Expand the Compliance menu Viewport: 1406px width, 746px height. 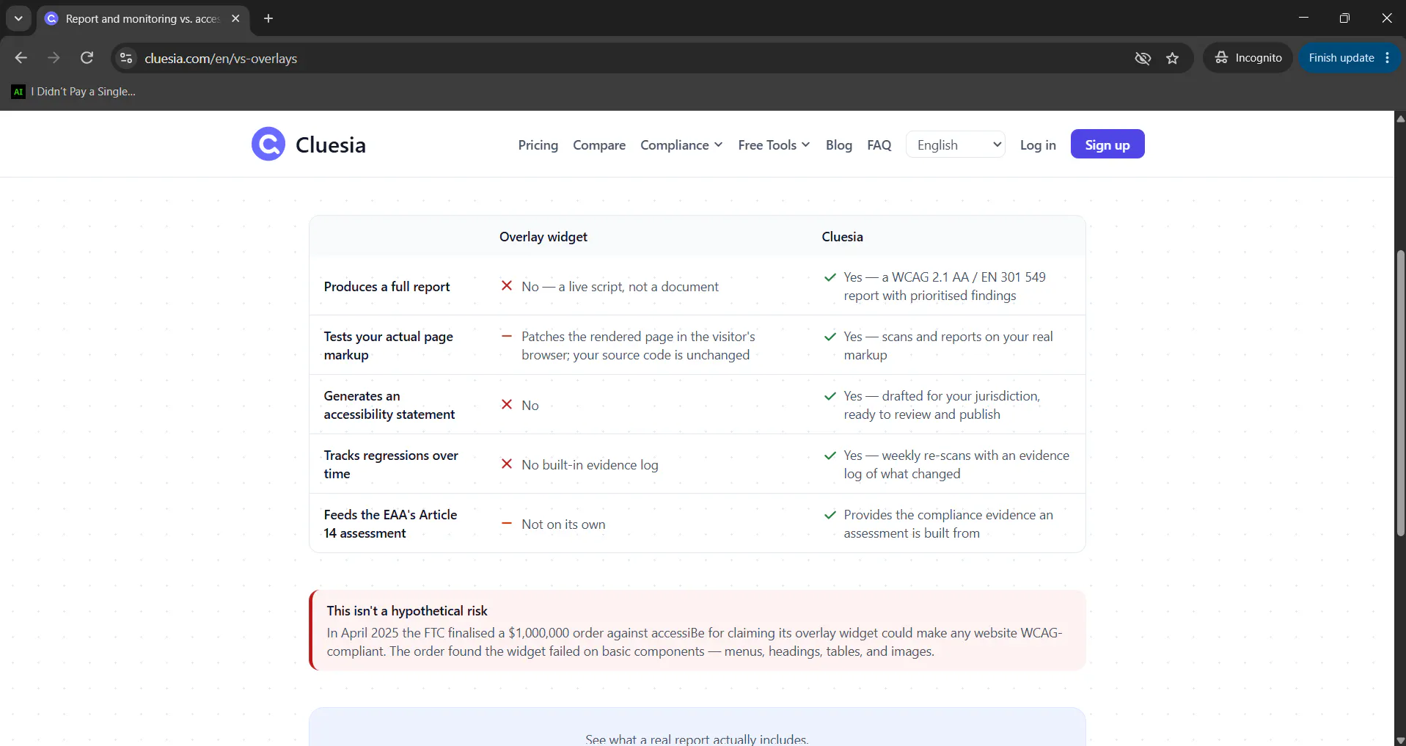tap(681, 145)
